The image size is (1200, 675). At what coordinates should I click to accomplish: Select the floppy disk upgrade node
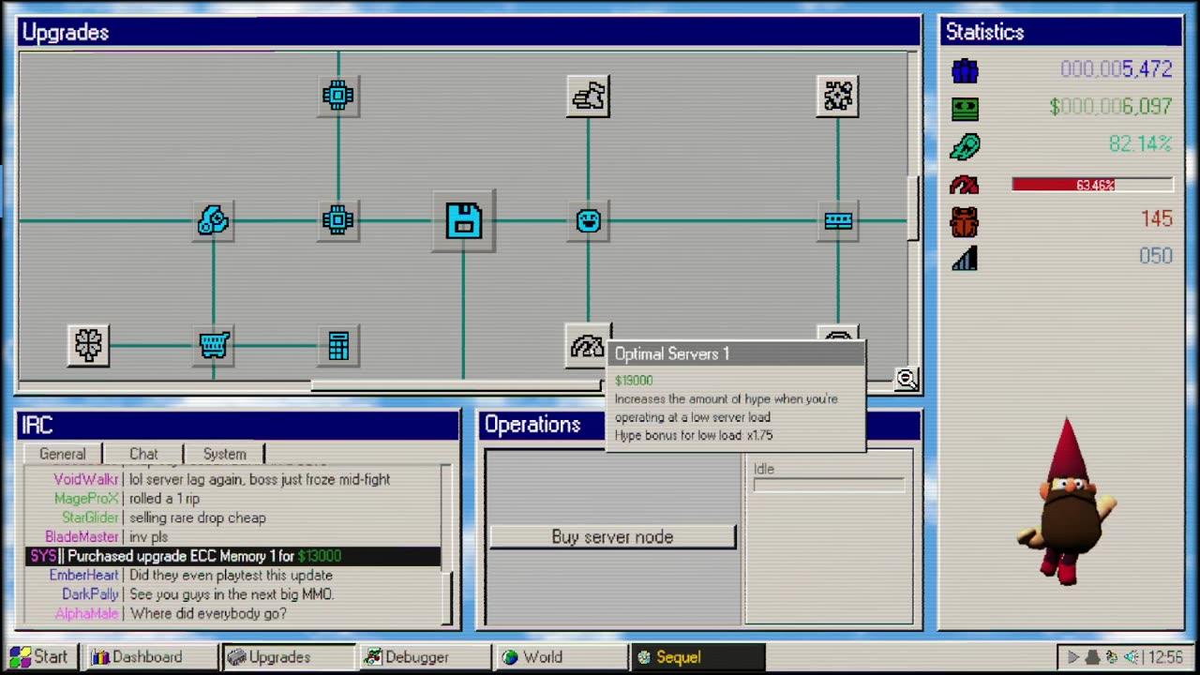(x=463, y=221)
